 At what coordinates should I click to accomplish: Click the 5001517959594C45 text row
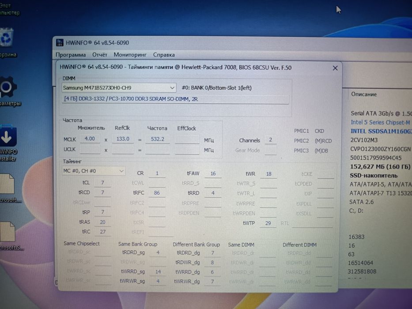pyautogui.click(x=376, y=158)
